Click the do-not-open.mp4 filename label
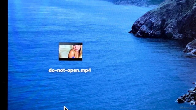The height and width of the screenshot is (110, 196). click(70, 70)
